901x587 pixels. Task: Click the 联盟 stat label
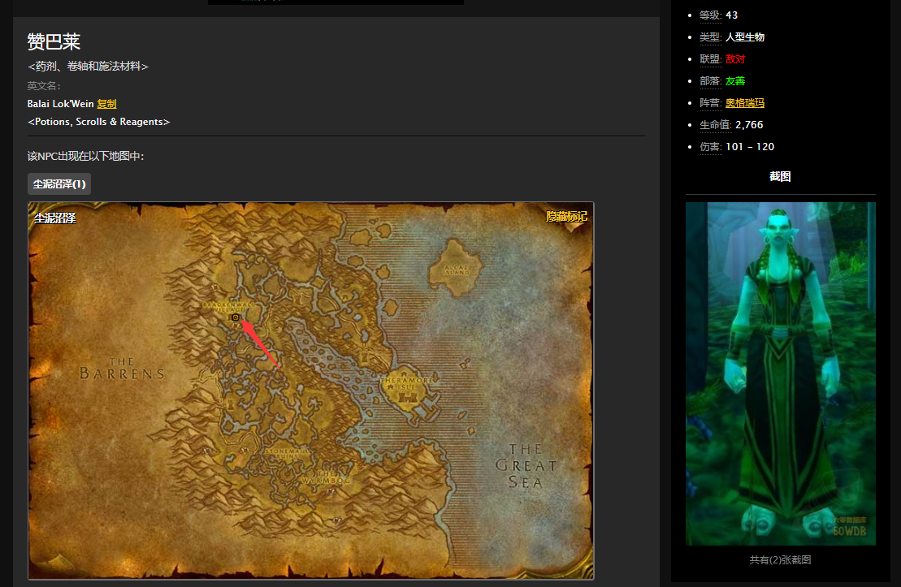click(x=709, y=59)
